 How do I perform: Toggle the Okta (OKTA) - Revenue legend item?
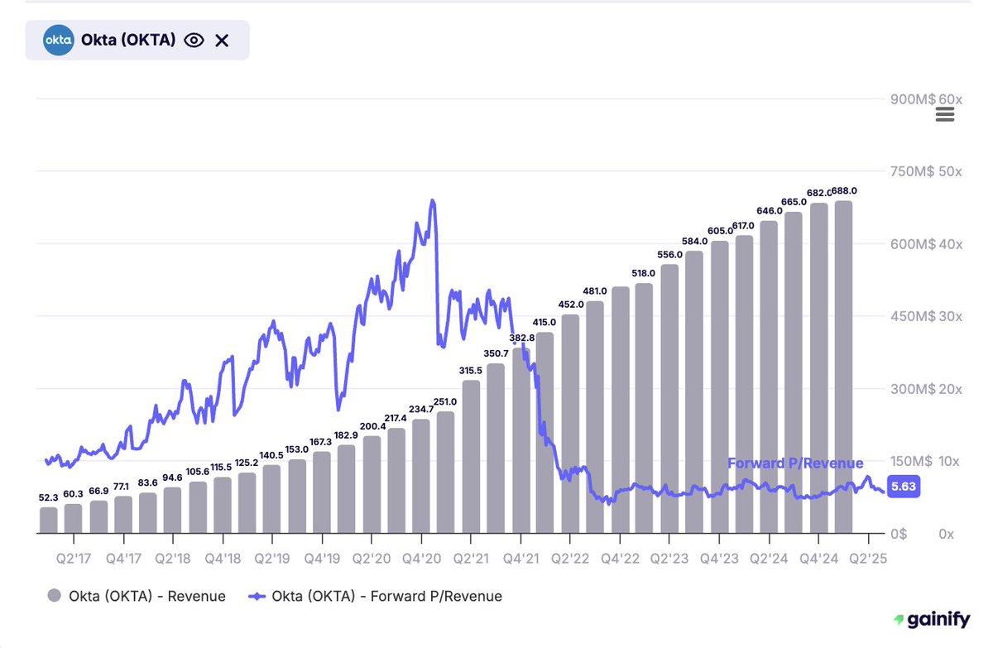point(136,596)
